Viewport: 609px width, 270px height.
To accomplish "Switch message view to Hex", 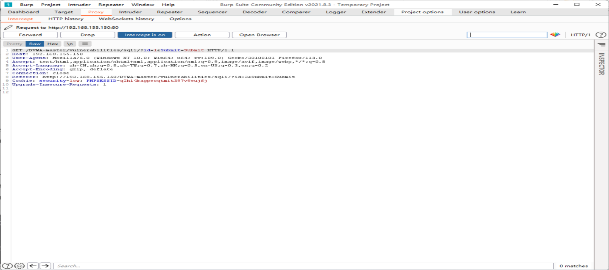I will click(53, 44).
